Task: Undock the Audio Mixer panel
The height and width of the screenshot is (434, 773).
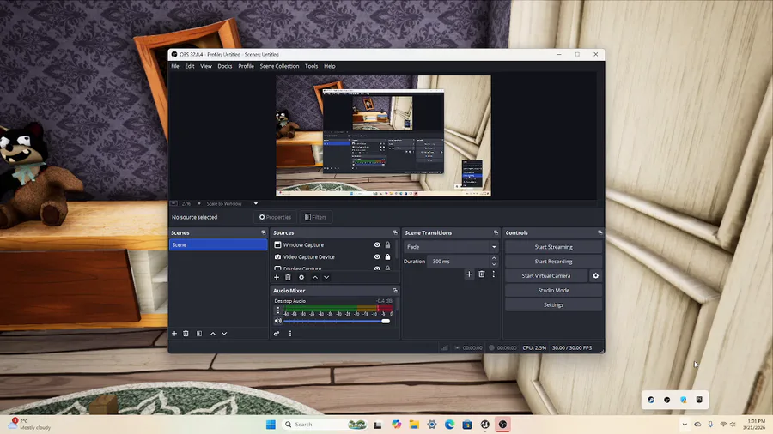Action: point(395,290)
